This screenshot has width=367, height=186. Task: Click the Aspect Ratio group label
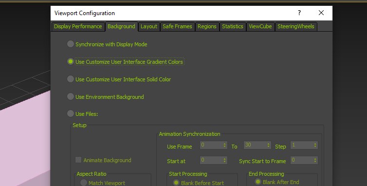(92, 174)
